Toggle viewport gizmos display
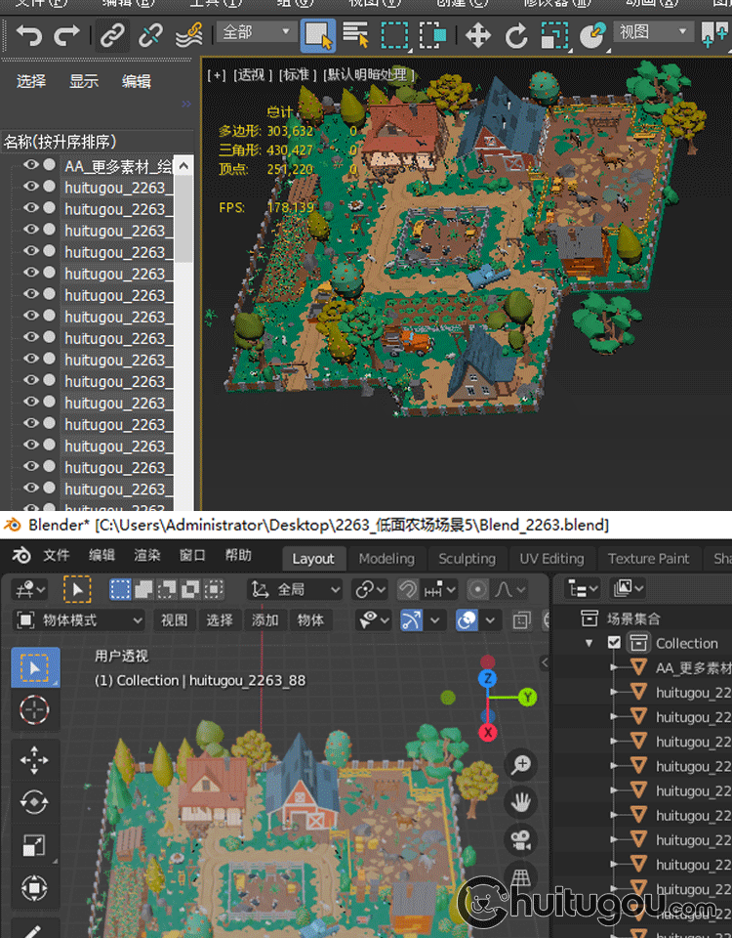This screenshot has height=938, width=732. point(411,620)
